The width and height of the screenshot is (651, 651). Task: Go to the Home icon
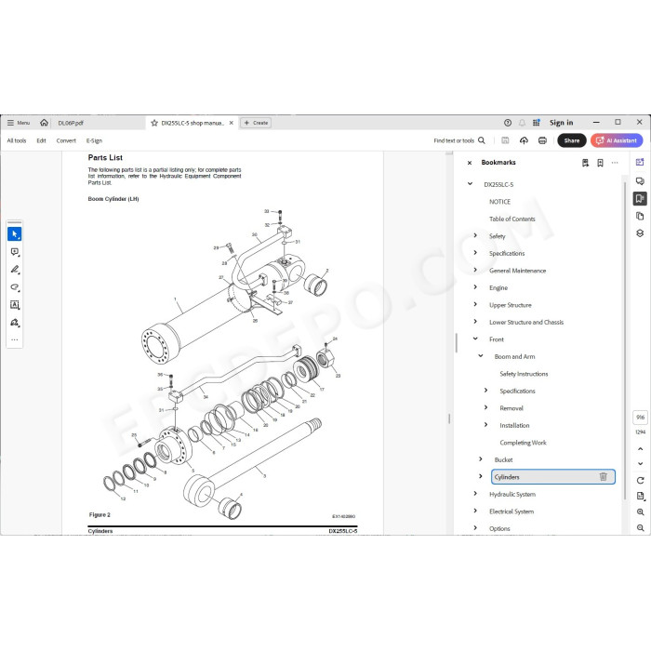click(44, 123)
